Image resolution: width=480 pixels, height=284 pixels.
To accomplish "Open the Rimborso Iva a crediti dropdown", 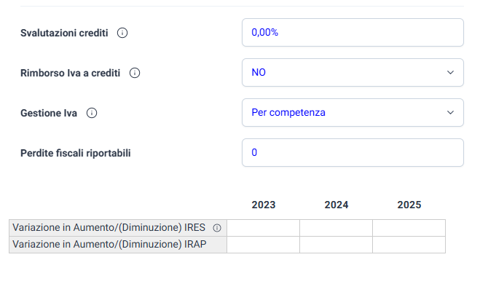I will pyautogui.click(x=353, y=73).
